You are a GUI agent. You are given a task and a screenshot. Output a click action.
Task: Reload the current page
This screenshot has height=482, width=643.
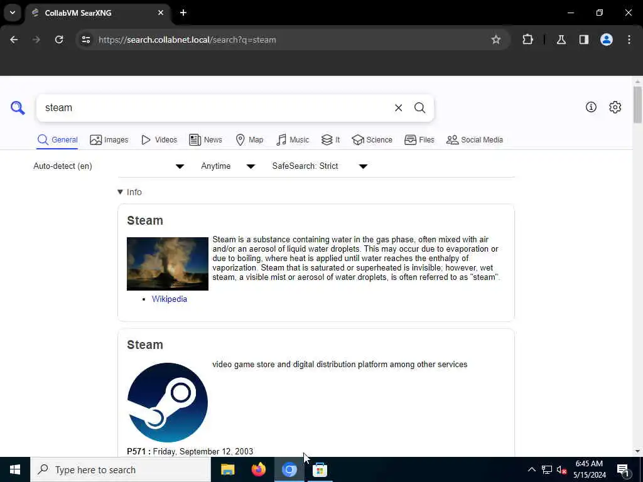(59, 40)
